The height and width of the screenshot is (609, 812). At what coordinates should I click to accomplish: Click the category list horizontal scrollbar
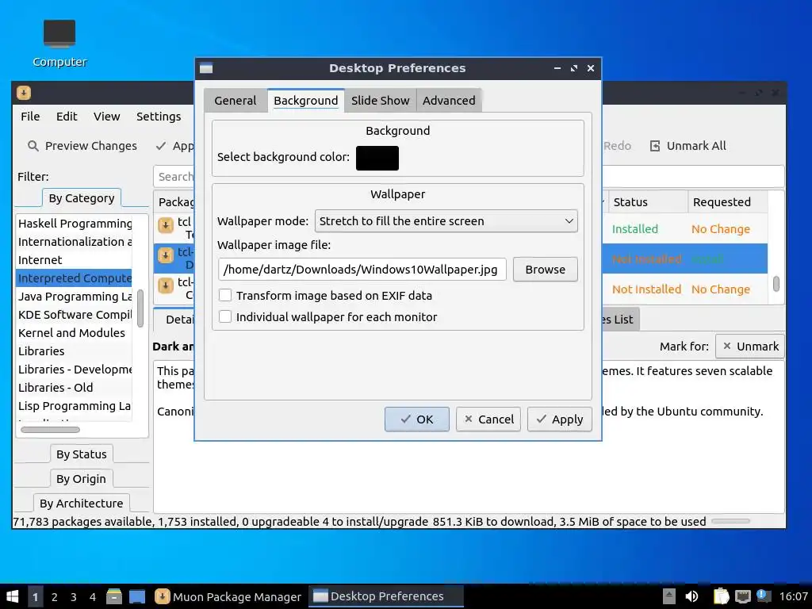(50, 429)
